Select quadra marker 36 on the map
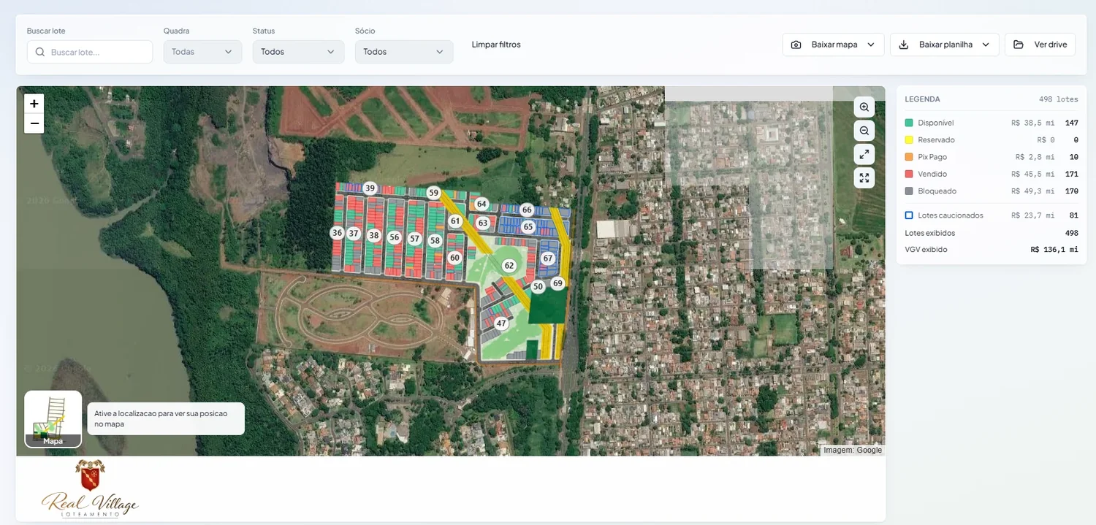 click(337, 233)
